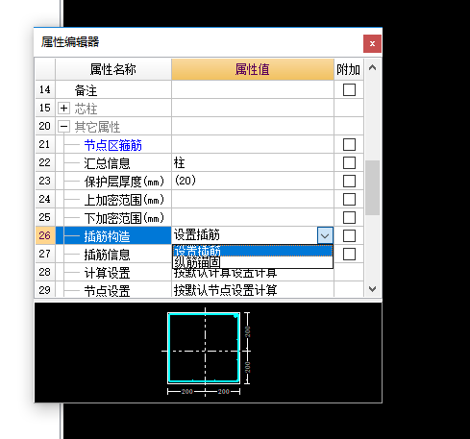Check the 附加 box for 插筋构造

(349, 235)
